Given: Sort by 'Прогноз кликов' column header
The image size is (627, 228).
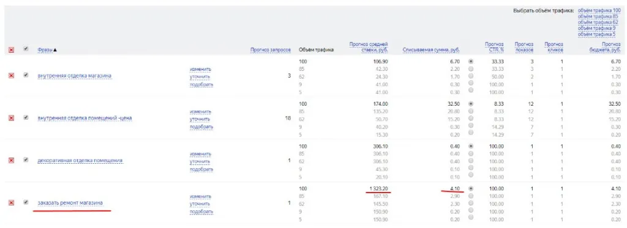Looking at the screenshot, I should coord(554,47).
